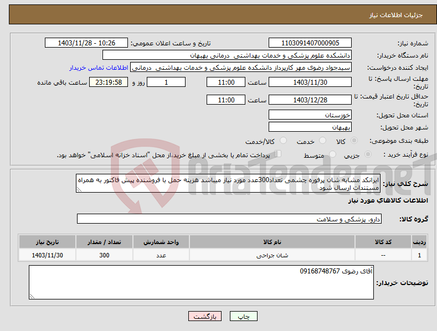Click the response deadline date 1403/11/30 field
The width and height of the screenshot is (437, 331).
(x=310, y=82)
